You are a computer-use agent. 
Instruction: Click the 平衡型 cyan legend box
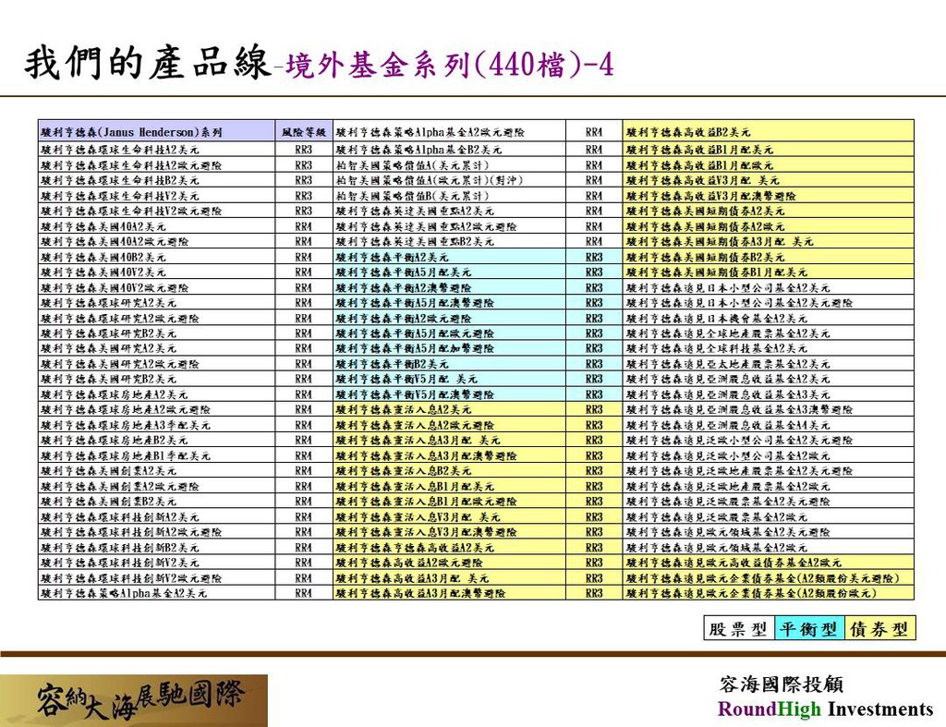tap(808, 629)
